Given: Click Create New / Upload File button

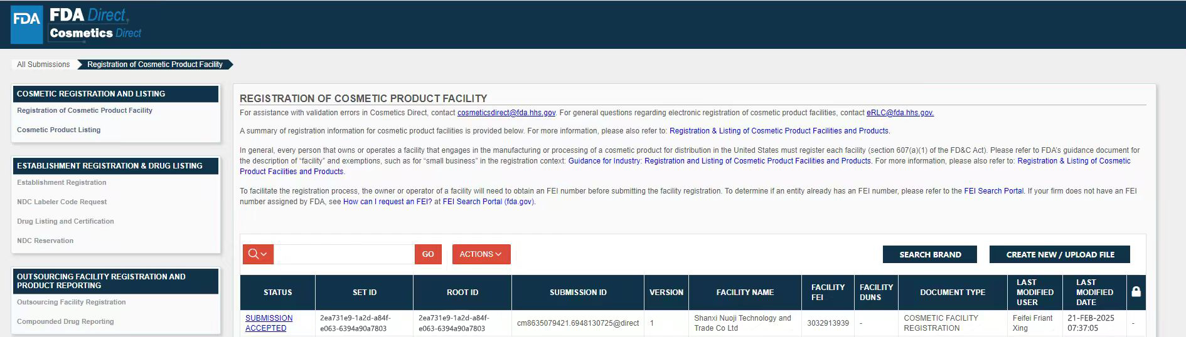Looking at the screenshot, I should [x=1060, y=254].
